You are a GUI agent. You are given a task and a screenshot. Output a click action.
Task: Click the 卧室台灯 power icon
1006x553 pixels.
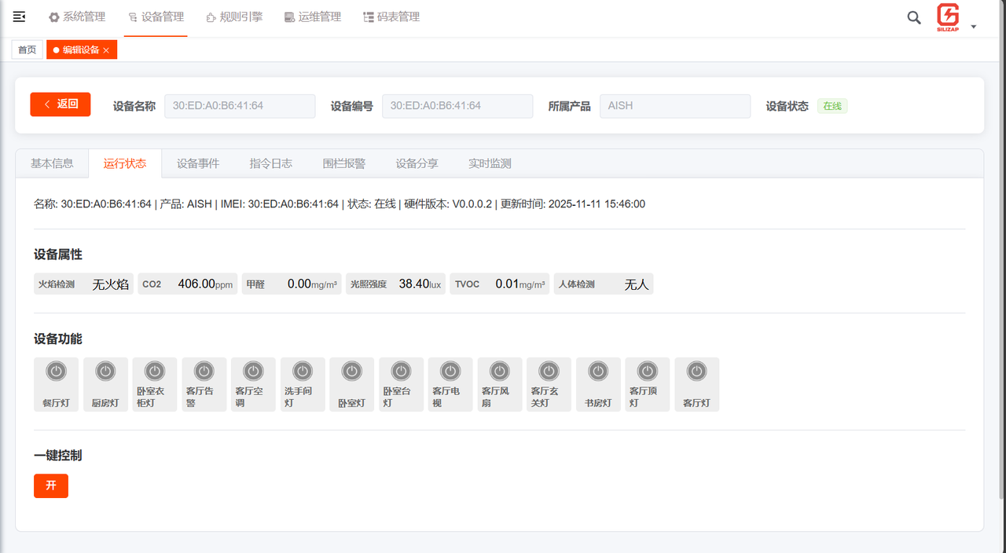click(401, 371)
